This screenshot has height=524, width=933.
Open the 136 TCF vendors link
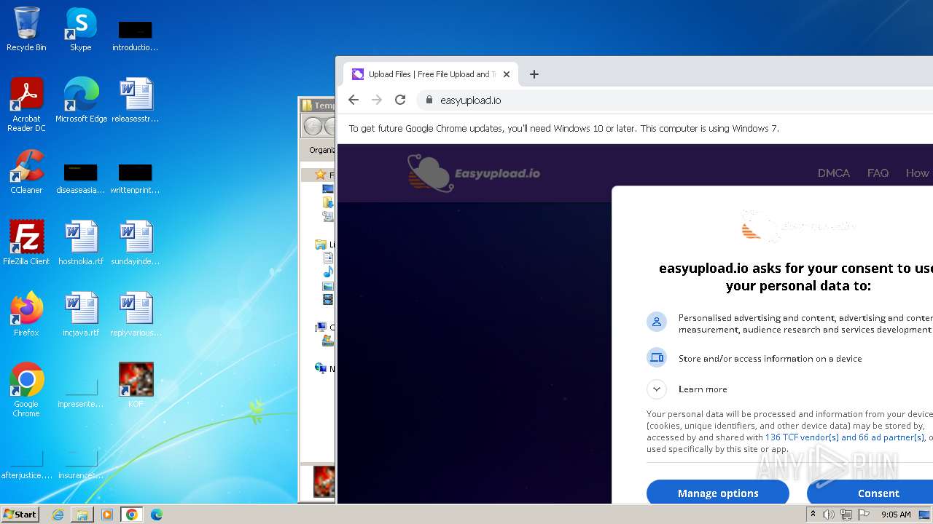pos(845,437)
